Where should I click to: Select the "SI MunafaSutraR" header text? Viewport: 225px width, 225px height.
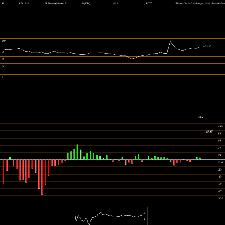point(55,4)
